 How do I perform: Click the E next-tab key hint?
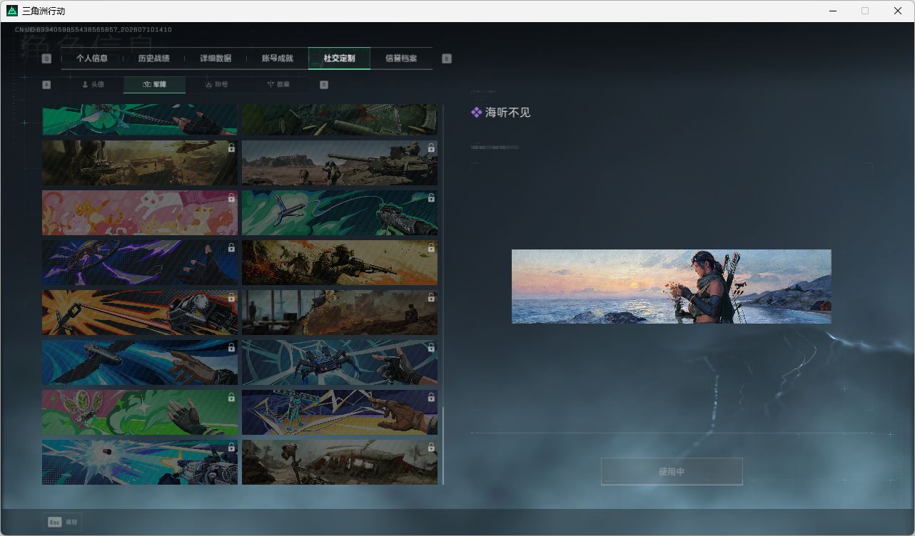point(447,59)
